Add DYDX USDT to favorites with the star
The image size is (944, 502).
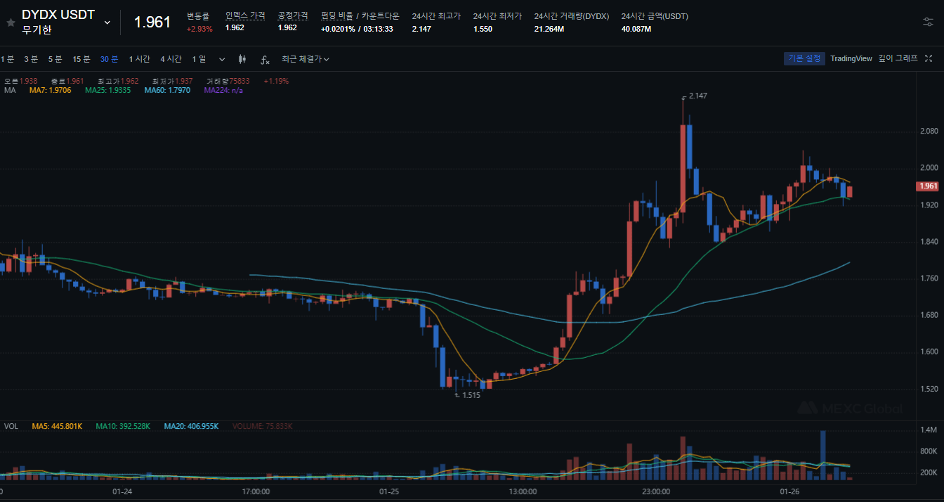11,22
